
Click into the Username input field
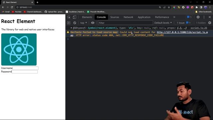[x=25, y=68]
